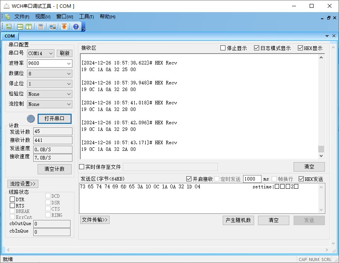Open the calculator tool icon
The width and height of the screenshot is (339, 263).
coord(40,27)
